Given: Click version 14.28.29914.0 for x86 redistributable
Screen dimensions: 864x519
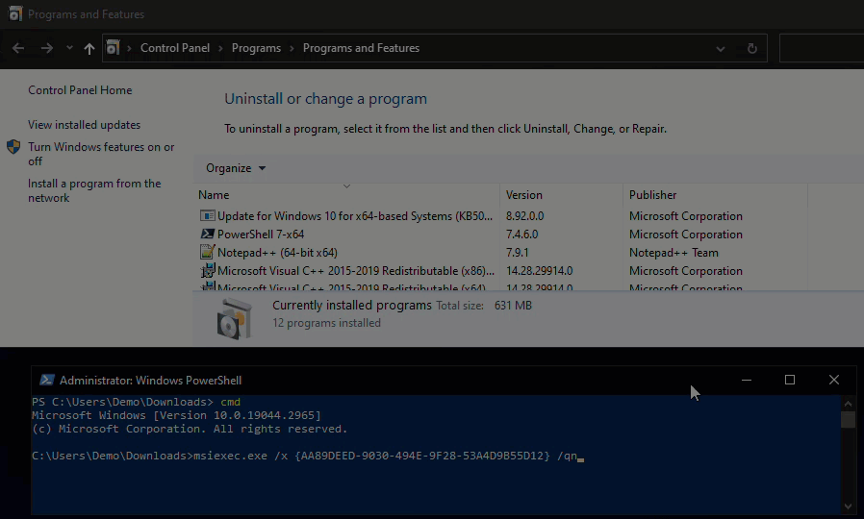Looking at the screenshot, I should click(539, 271).
